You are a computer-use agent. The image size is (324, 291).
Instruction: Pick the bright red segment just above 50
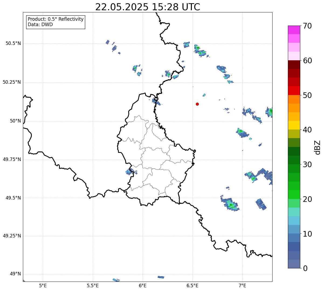coord(294,90)
